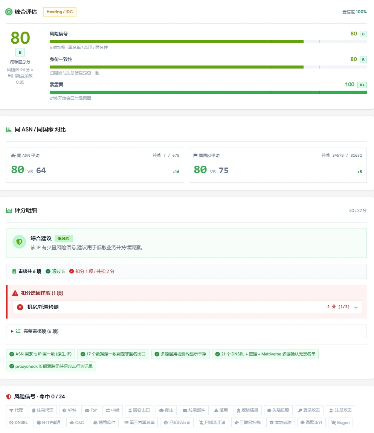Image resolution: width=374 pixels, height=433 pixels.
Task: Click the green shield icon in 综合建议
Action: [19, 242]
